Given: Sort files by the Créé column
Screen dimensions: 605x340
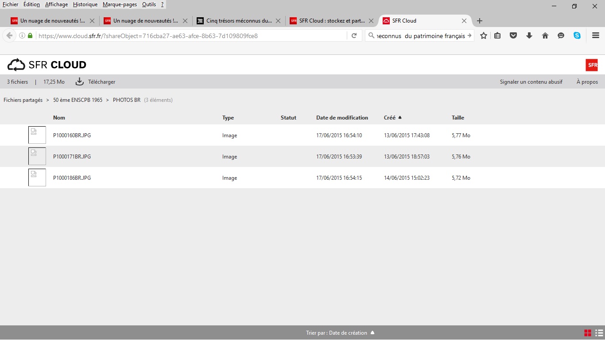Looking at the screenshot, I should coord(390,118).
